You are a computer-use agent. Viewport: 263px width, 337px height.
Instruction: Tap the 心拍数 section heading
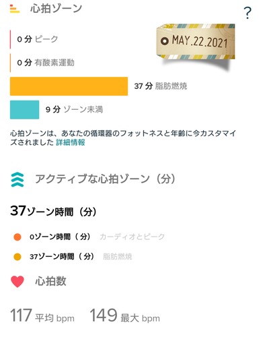coord(50,281)
